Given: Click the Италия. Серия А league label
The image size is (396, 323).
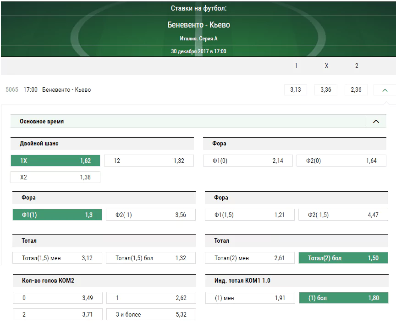Looking at the screenshot, I should (198, 39).
